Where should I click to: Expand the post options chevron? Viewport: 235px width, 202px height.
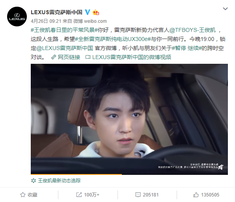[225, 9]
